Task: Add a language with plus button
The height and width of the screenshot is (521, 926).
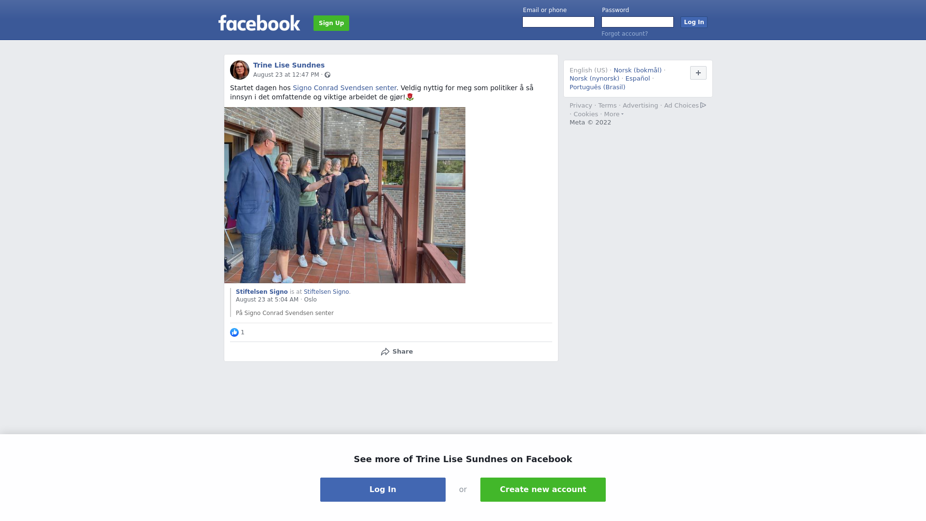Action: tap(698, 73)
